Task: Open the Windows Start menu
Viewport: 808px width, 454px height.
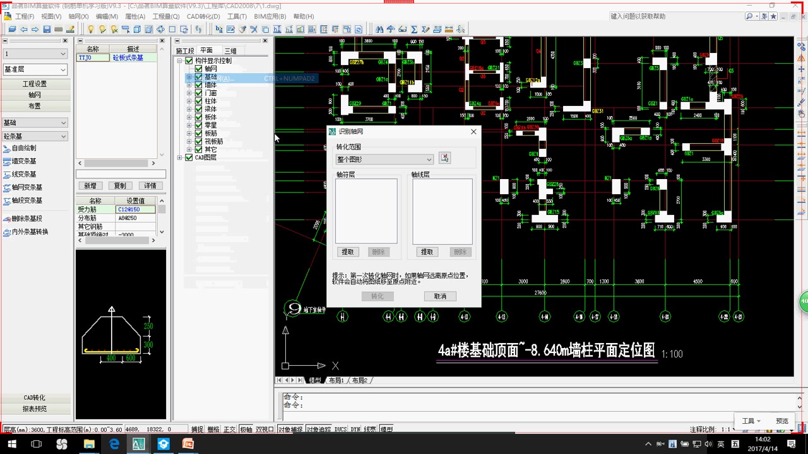Action: click(12, 444)
